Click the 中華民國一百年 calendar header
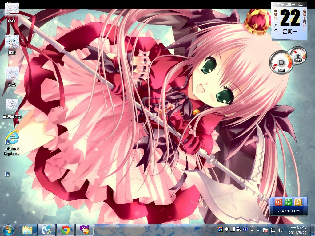This screenshot has width=315, height=236. coord(290,4)
